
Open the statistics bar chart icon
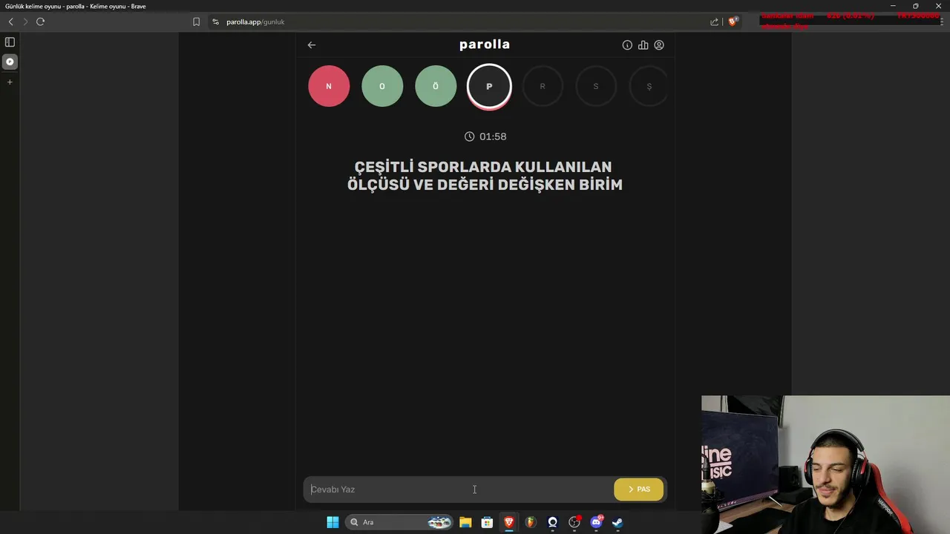click(x=643, y=45)
